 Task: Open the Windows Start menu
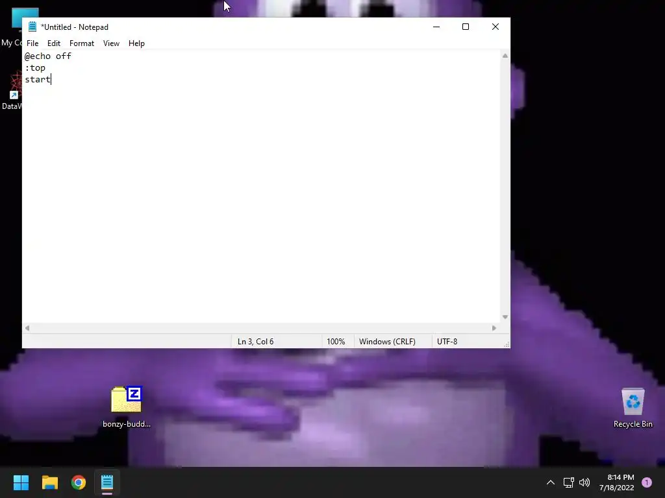click(21, 482)
